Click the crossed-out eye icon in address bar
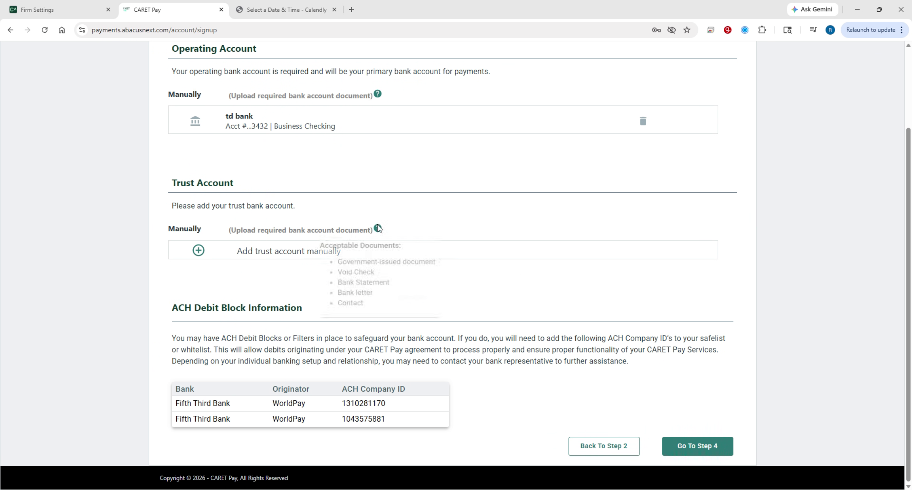The height and width of the screenshot is (490, 912). [x=671, y=30]
